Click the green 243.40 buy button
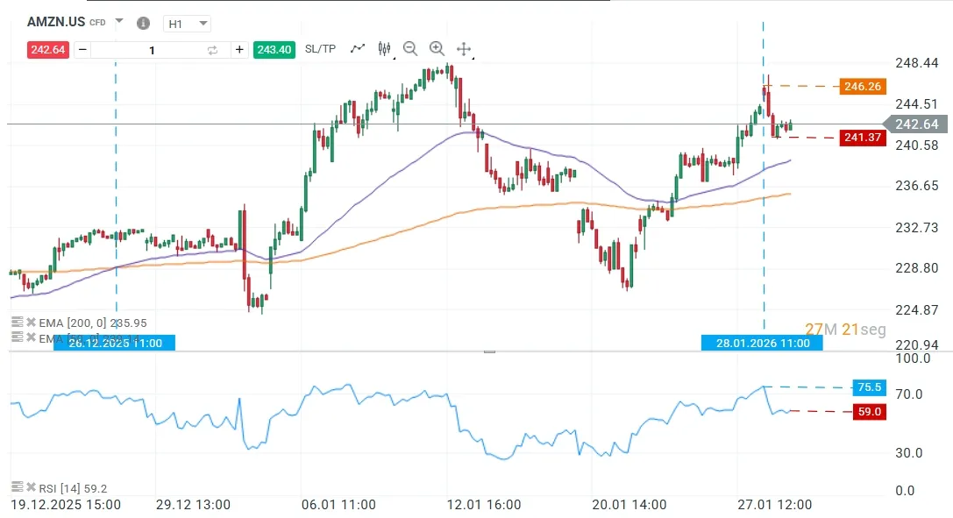 click(x=273, y=50)
